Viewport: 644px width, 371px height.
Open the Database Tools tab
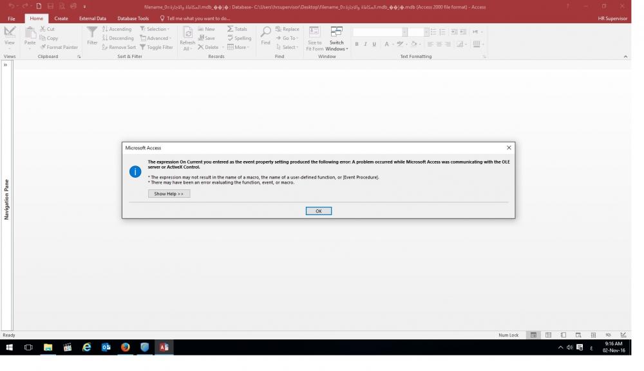(133, 19)
